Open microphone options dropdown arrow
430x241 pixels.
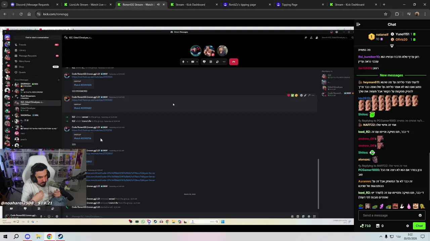point(187,62)
